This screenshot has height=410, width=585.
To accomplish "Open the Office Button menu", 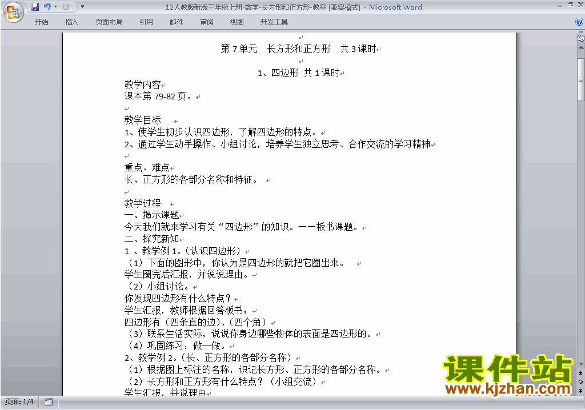I will point(13,13).
